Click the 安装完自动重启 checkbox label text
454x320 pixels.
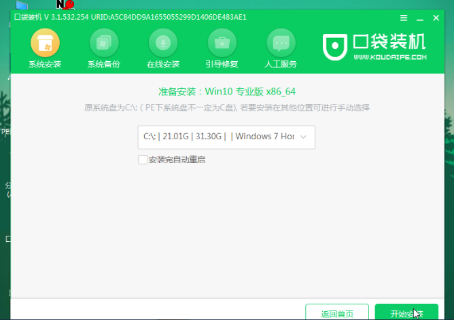pyautogui.click(x=177, y=160)
